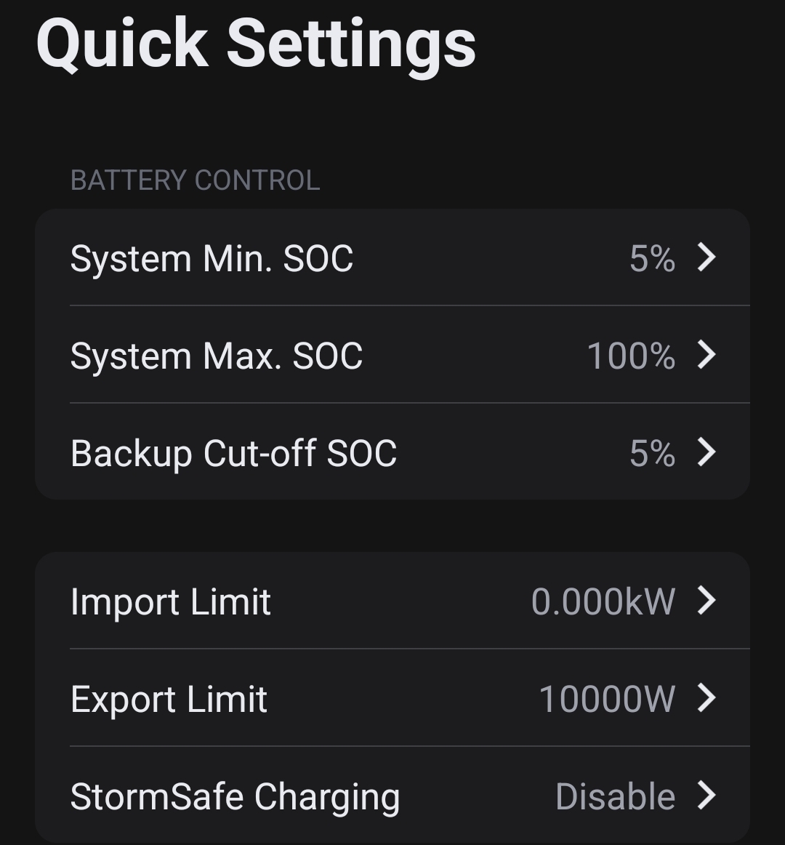Choose the Backup Cut-off SOC label

[x=233, y=454]
